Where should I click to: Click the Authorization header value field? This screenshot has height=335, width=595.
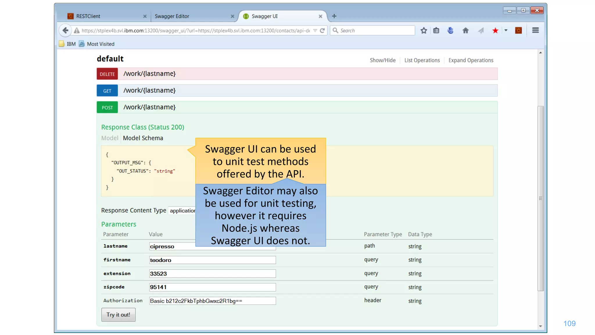(212, 301)
